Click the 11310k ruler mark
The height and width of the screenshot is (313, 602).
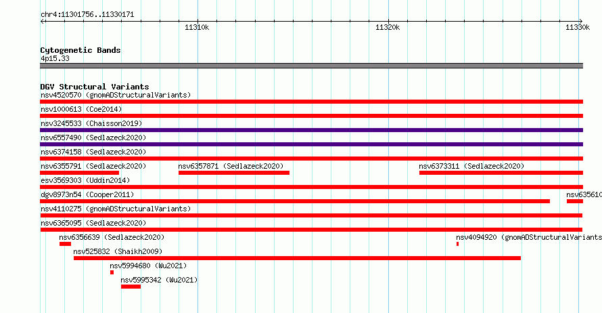pyautogui.click(x=197, y=27)
